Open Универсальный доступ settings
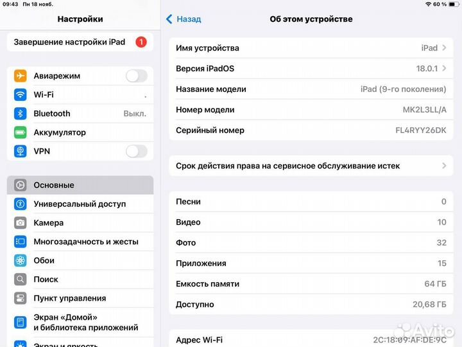This screenshot has height=347, width=462. coord(80,204)
